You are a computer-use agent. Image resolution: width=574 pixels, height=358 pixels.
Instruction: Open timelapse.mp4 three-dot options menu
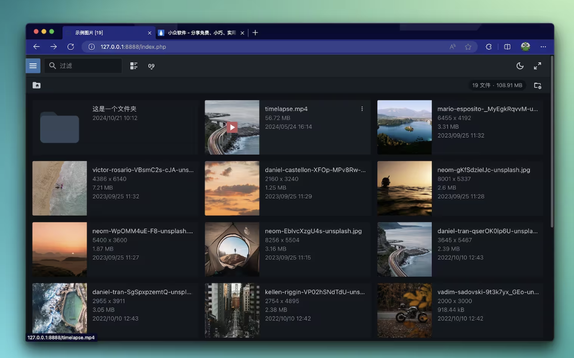click(362, 109)
